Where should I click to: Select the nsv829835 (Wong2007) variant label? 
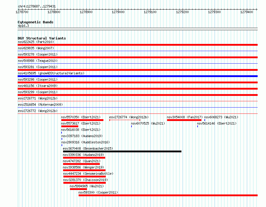(36, 48)
